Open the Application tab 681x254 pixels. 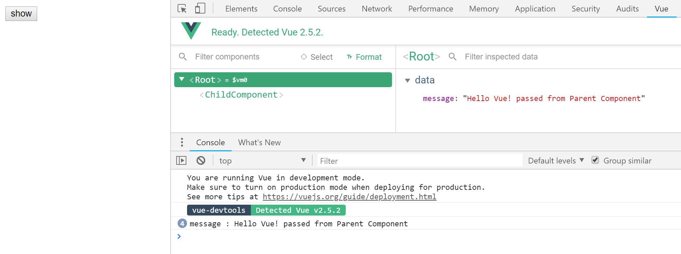pos(535,9)
